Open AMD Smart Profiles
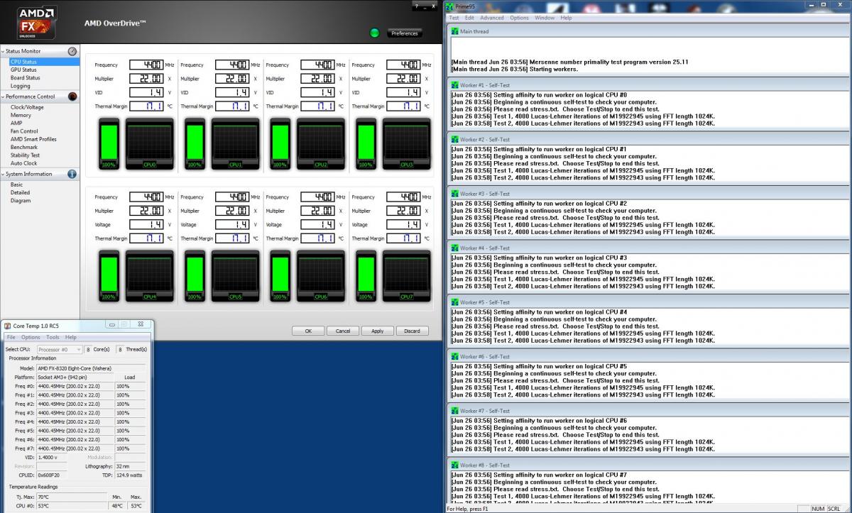This screenshot has height=513, width=852. tap(33, 139)
